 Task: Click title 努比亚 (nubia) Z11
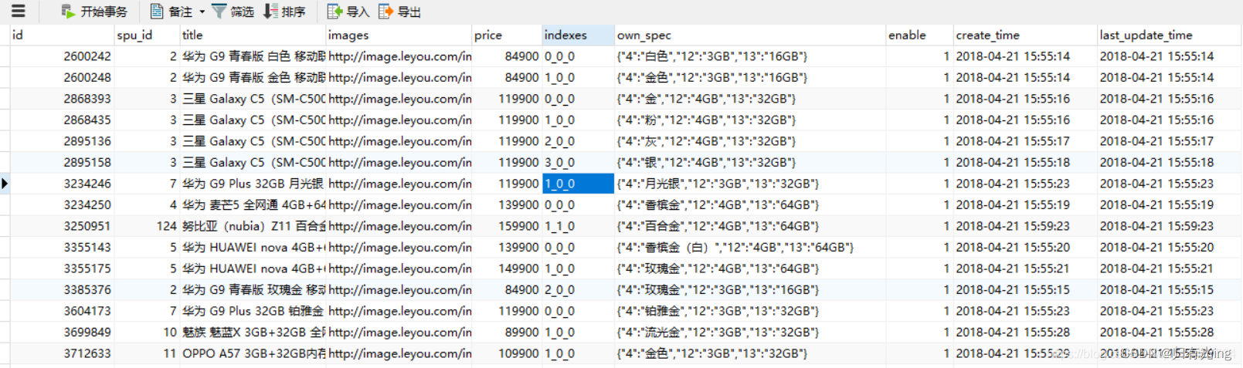point(253,226)
